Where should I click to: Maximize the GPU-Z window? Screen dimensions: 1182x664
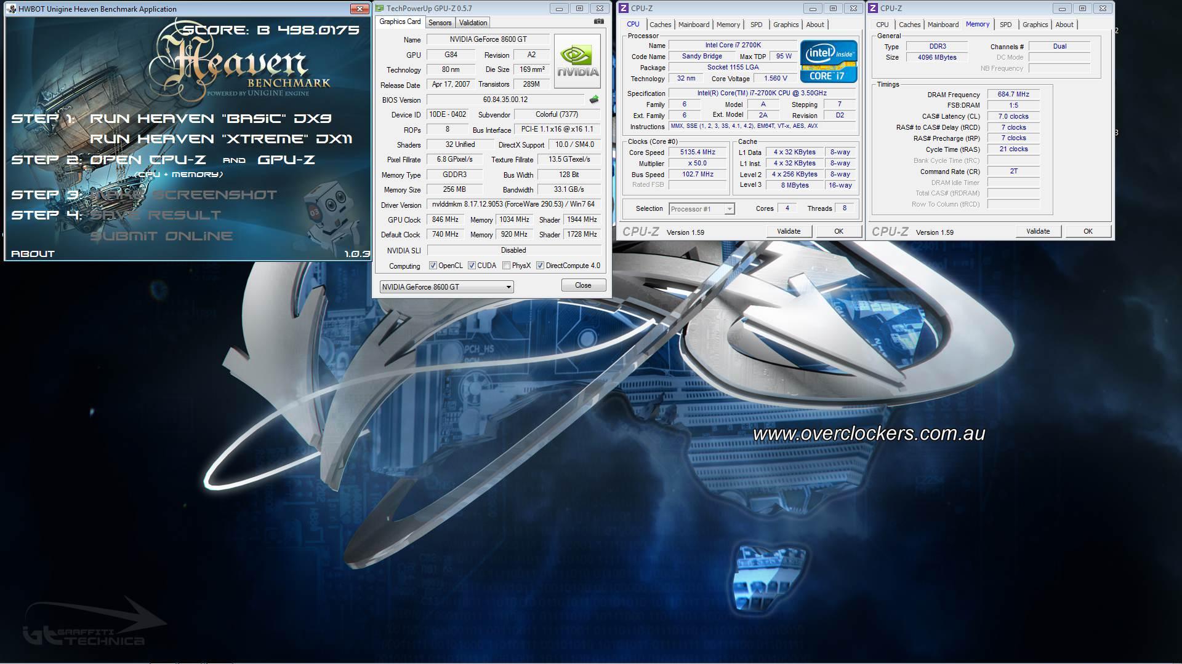click(x=579, y=8)
